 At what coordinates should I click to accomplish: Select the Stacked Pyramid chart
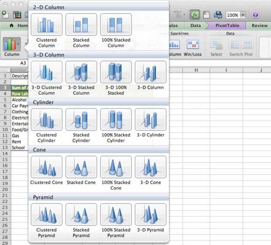(81, 214)
